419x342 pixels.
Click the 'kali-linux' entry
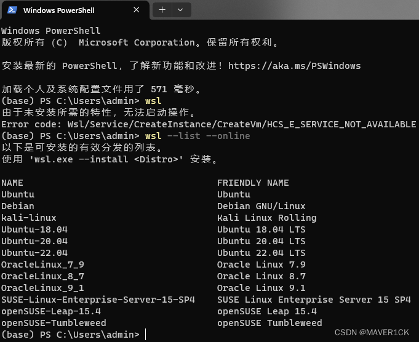[29, 218]
